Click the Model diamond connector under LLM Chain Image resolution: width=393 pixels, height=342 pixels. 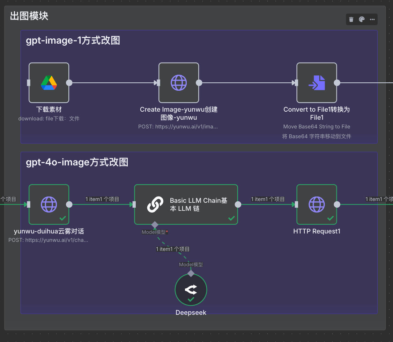155,224
